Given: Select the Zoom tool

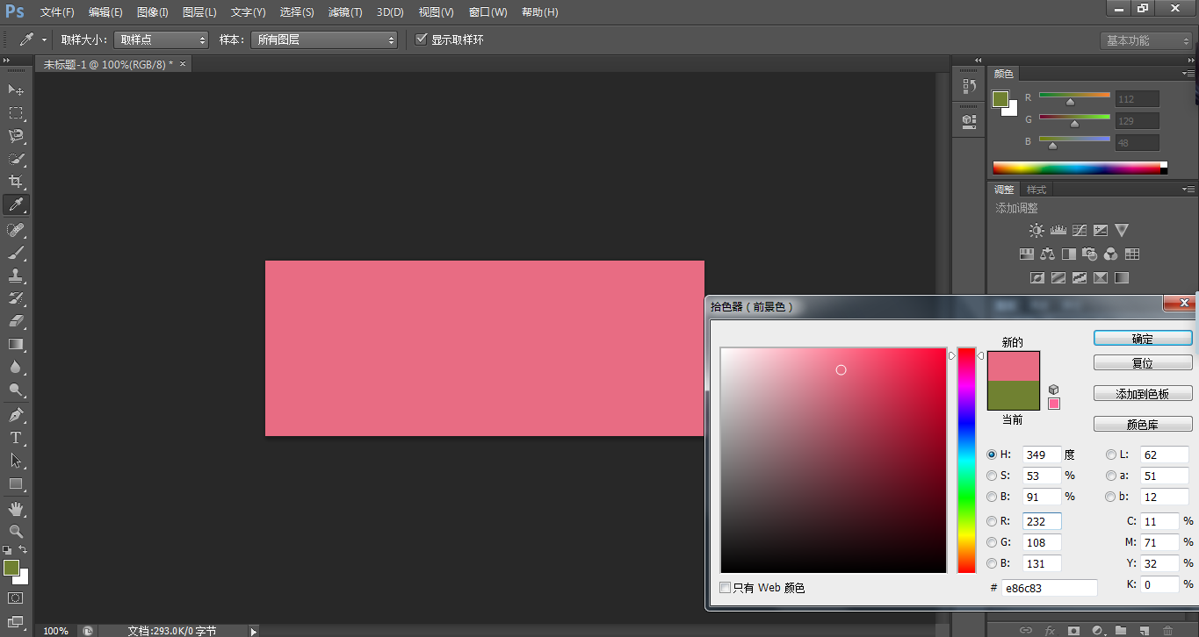Looking at the screenshot, I should (x=16, y=532).
